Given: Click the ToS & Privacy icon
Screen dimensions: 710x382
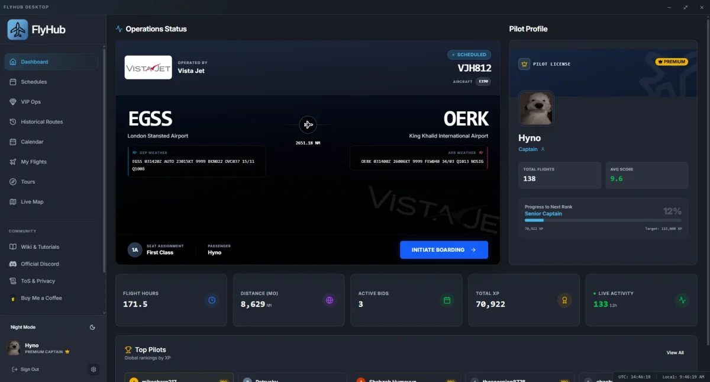Looking at the screenshot, I should pyautogui.click(x=13, y=281).
